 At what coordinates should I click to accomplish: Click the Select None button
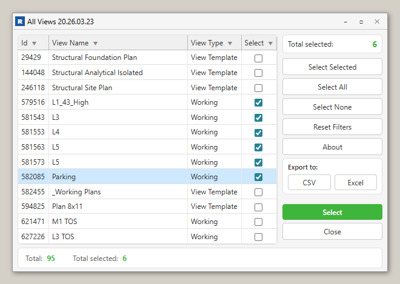[332, 107]
